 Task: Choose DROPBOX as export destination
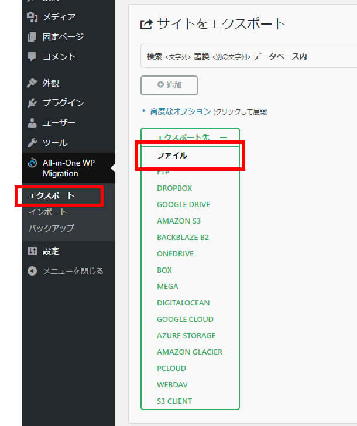pyautogui.click(x=174, y=188)
